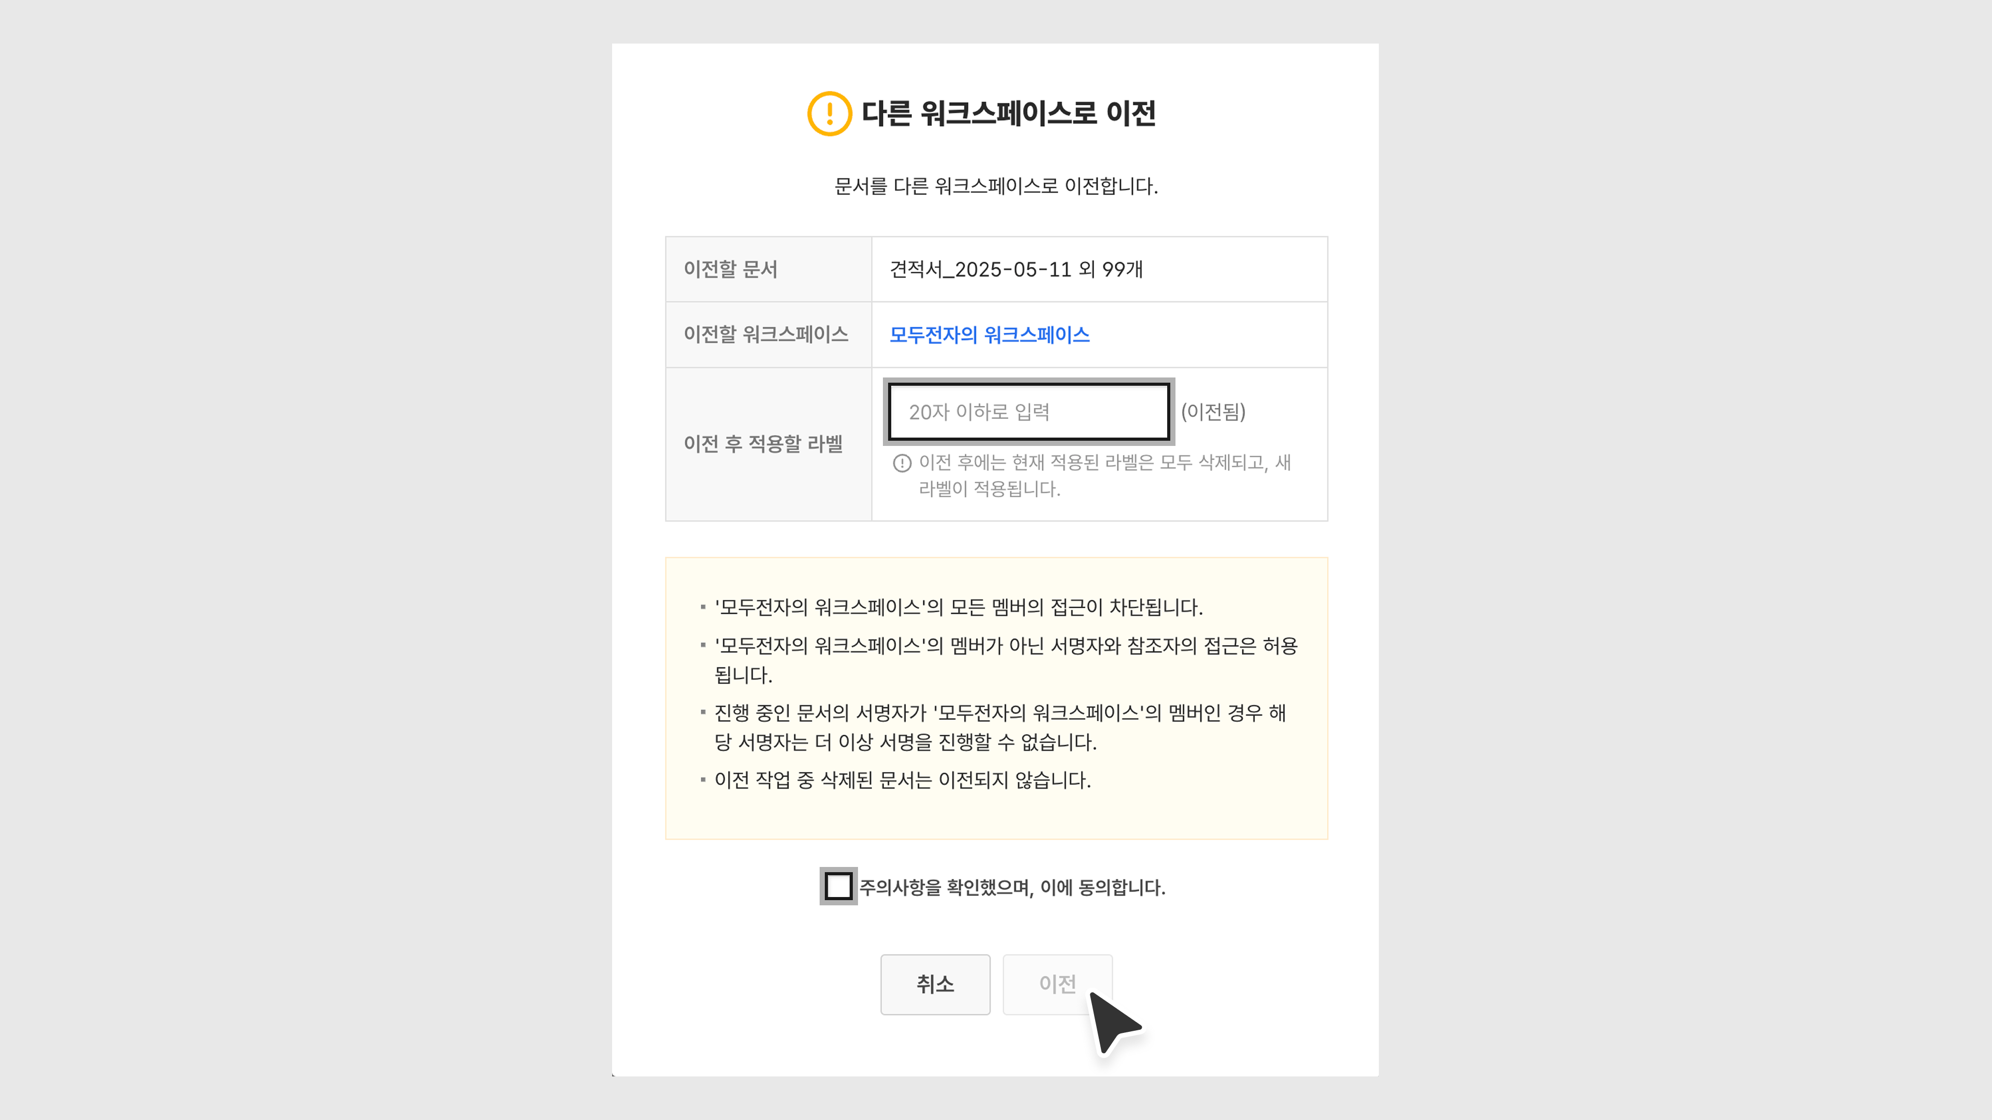The image size is (1992, 1120).
Task: Click the notice about deleted documents not transferred
Action: pos(903,780)
